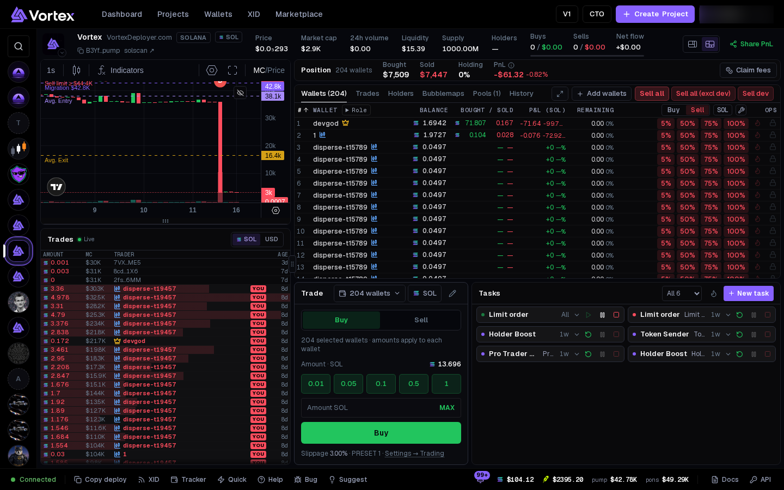The width and height of the screenshot is (784, 490).
Task: Open the search icon in left sidebar
Action: [x=19, y=46]
